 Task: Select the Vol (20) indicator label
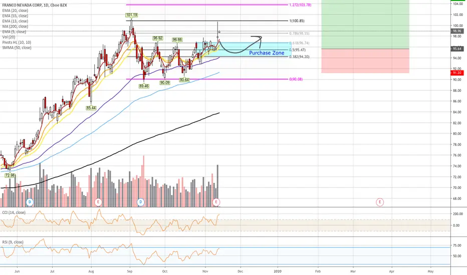click(x=9, y=37)
